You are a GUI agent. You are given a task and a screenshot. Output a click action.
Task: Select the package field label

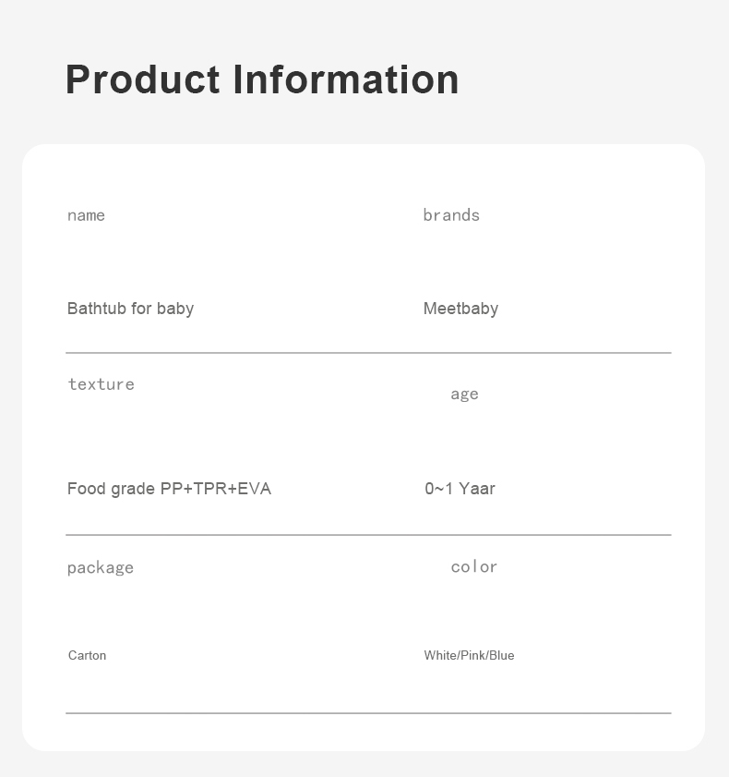click(x=101, y=568)
